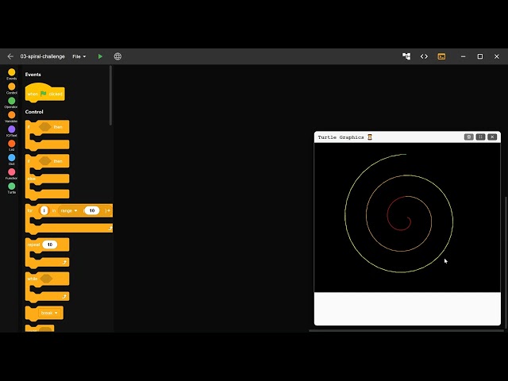Viewport: 508px width, 381px height.
Task: Open the block structure diagram icon
Action: click(x=406, y=56)
